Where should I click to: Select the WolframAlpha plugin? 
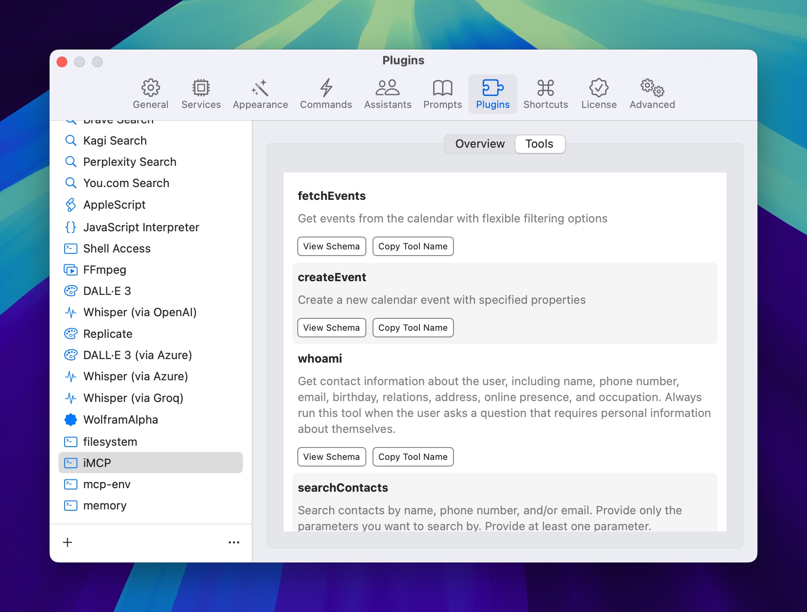click(x=150, y=420)
